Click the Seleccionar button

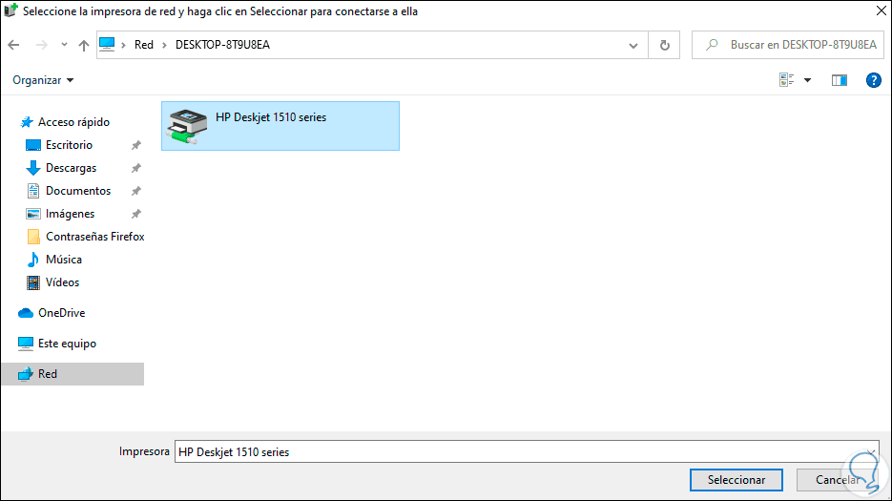(x=736, y=480)
